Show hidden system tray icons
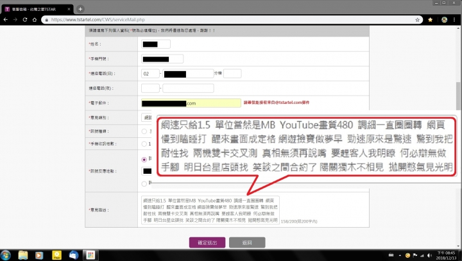 [x=400, y=255]
